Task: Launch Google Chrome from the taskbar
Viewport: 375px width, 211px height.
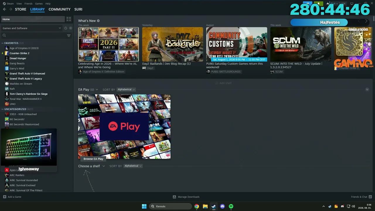Action: tap(197, 206)
